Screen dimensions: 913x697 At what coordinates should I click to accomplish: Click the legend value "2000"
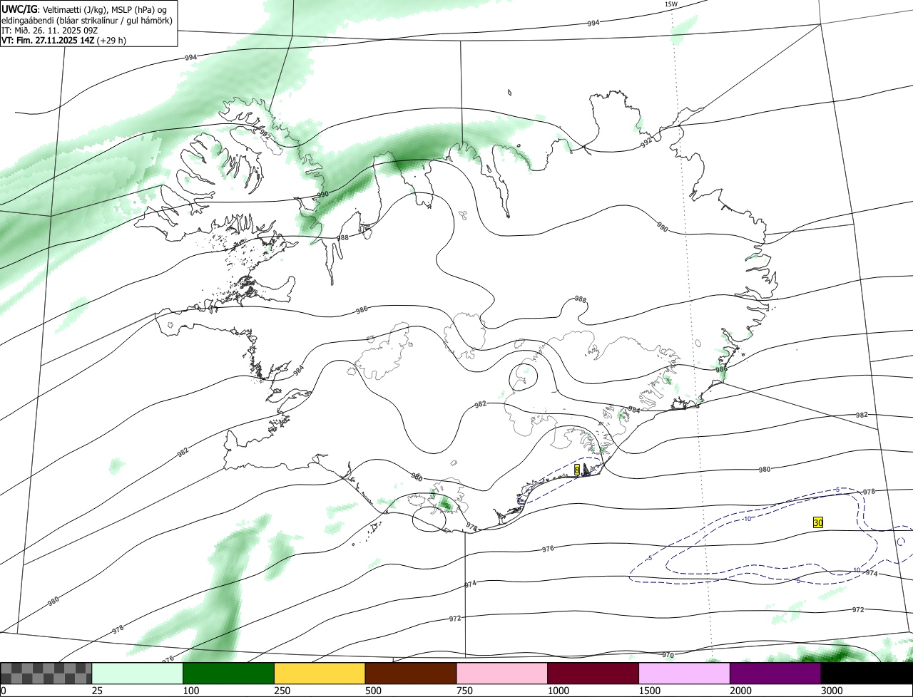tap(740, 691)
